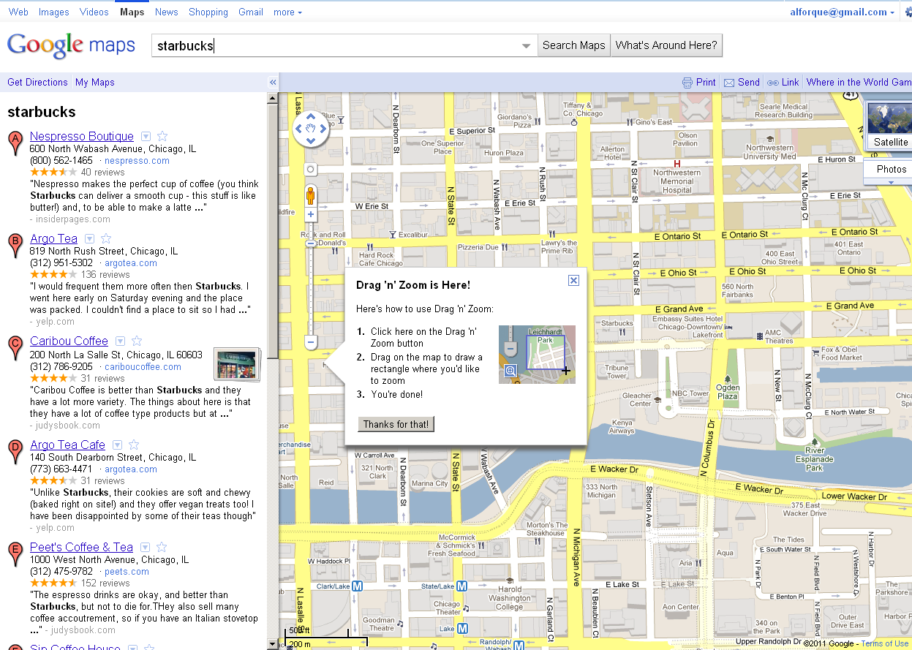The height and width of the screenshot is (650, 912).
Task: Open the Videos tab
Action: point(94,12)
